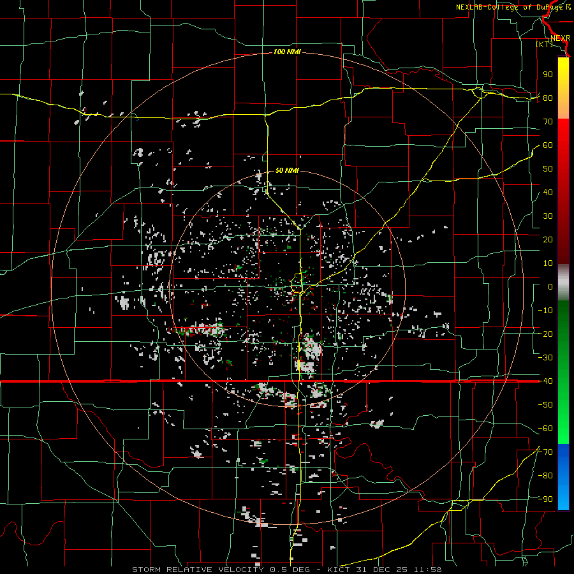Viewport: 574px width, 574px height.
Task: Click the "50 NMI" range ring label
Action: tap(287, 170)
